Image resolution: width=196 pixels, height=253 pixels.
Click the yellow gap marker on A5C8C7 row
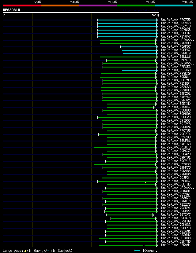145,182
